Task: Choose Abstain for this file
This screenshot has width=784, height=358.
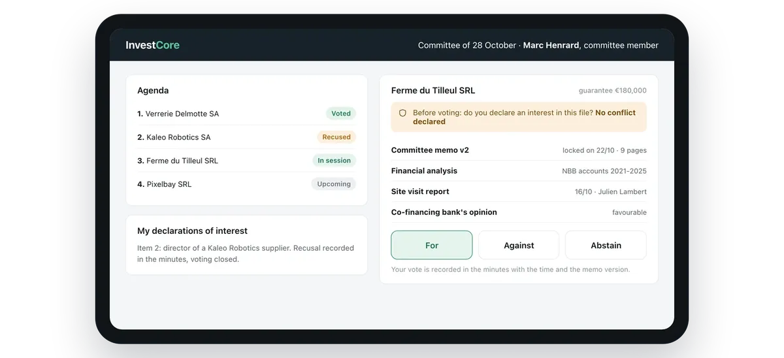Action: [x=606, y=245]
